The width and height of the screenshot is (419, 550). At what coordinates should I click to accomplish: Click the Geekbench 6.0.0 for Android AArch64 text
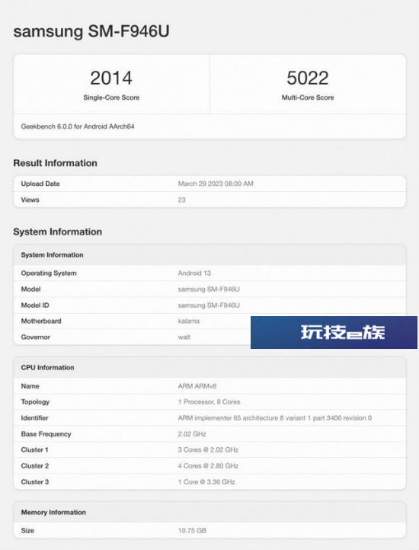(78, 126)
